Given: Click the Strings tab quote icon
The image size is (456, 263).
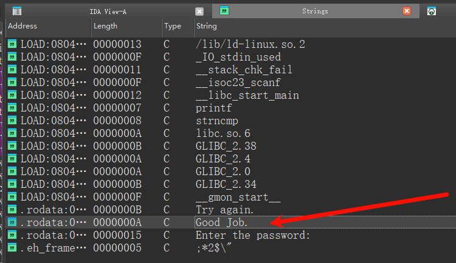Looking at the screenshot, I should [224, 11].
